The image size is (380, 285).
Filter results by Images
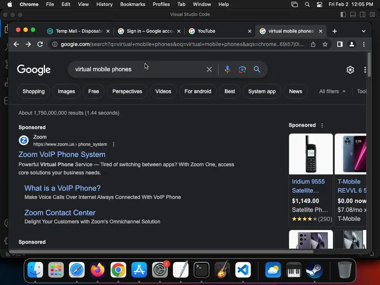coord(66,91)
